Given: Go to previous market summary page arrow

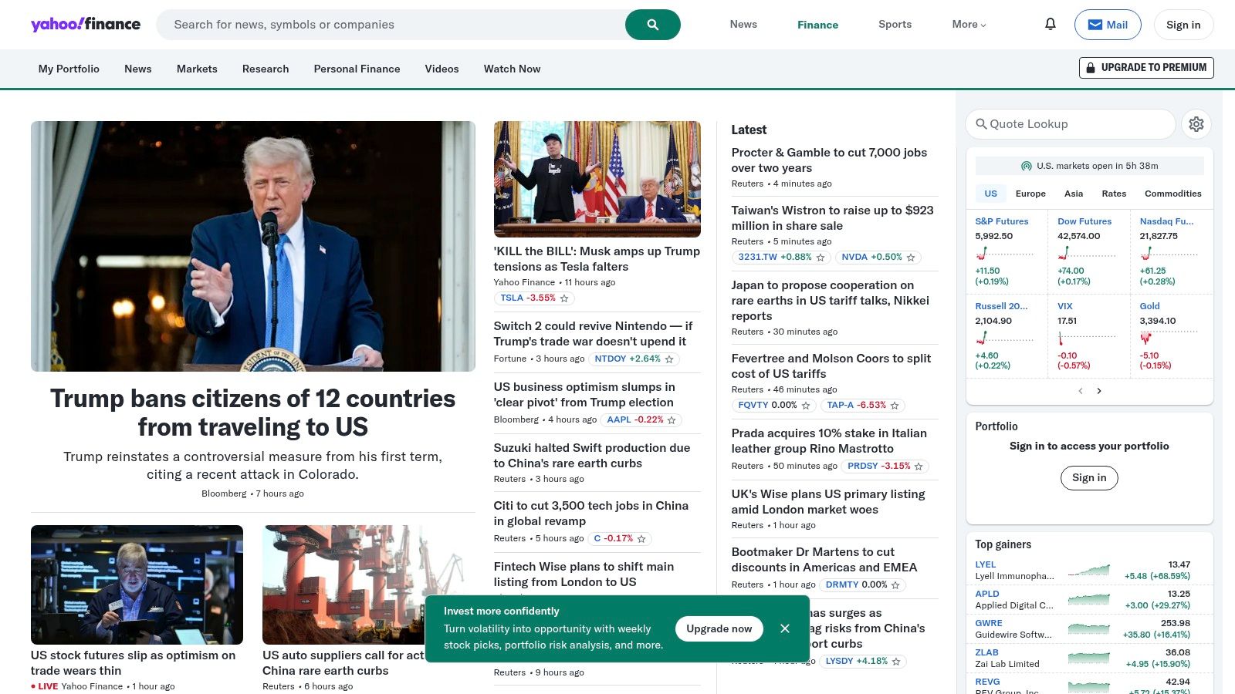Looking at the screenshot, I should pyautogui.click(x=1080, y=391).
